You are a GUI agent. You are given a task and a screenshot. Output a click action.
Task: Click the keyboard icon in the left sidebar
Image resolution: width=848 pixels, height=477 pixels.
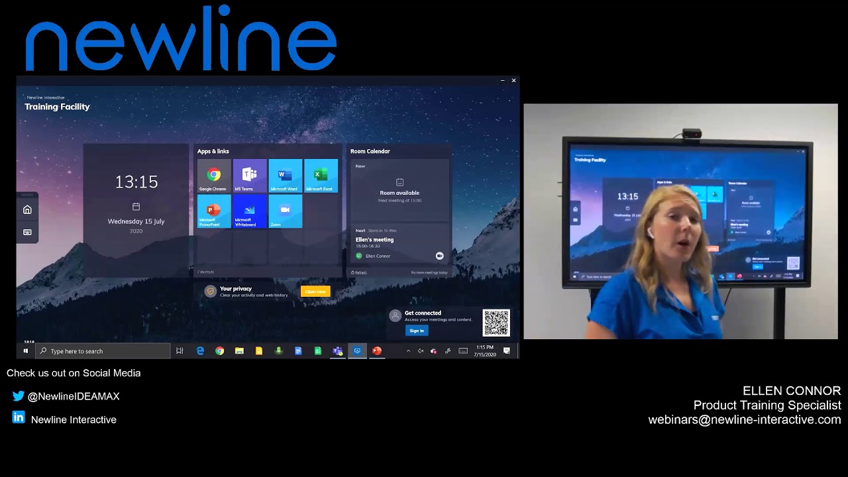click(x=27, y=232)
